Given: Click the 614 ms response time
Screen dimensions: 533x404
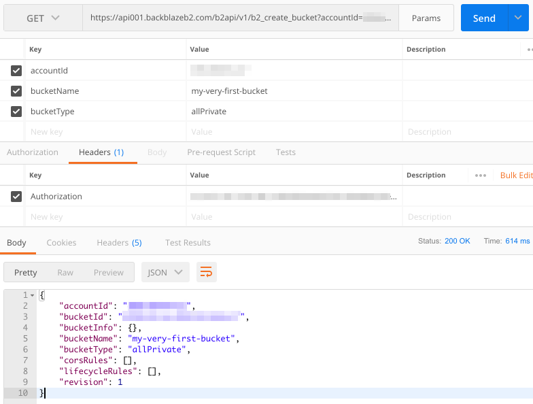Looking at the screenshot, I should (517, 241).
